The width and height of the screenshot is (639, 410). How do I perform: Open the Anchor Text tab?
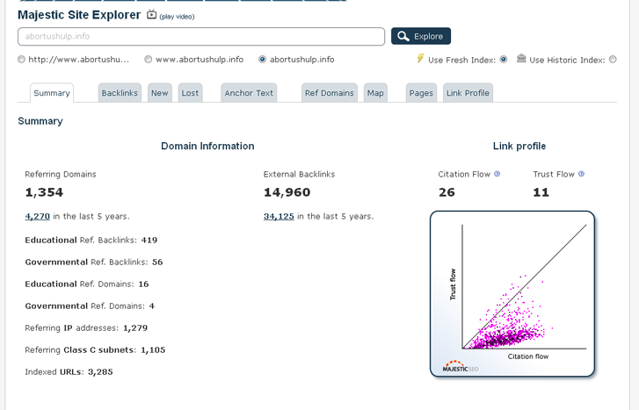pyautogui.click(x=249, y=93)
